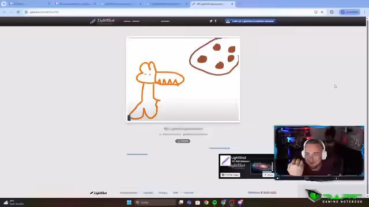Click the footer LightShot logo
This screenshot has width=369, height=207.
point(99,193)
